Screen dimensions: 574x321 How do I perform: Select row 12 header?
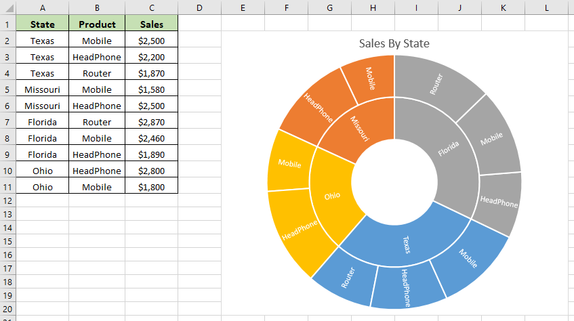7,200
